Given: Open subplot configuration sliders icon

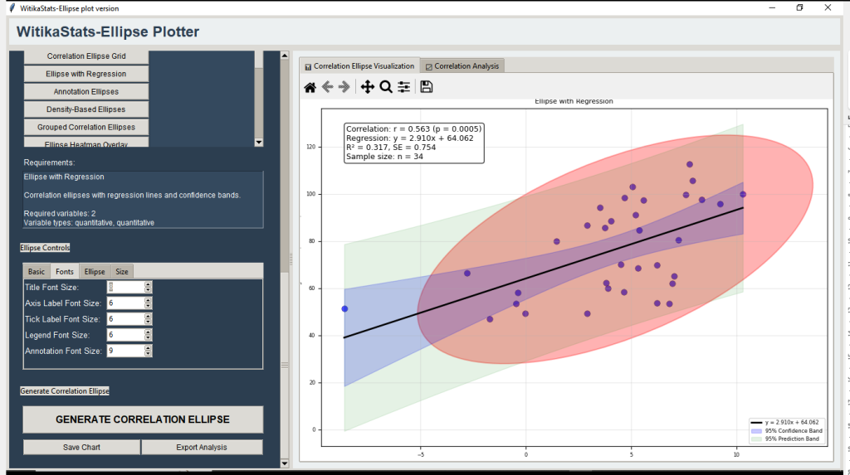Looking at the screenshot, I should point(404,87).
